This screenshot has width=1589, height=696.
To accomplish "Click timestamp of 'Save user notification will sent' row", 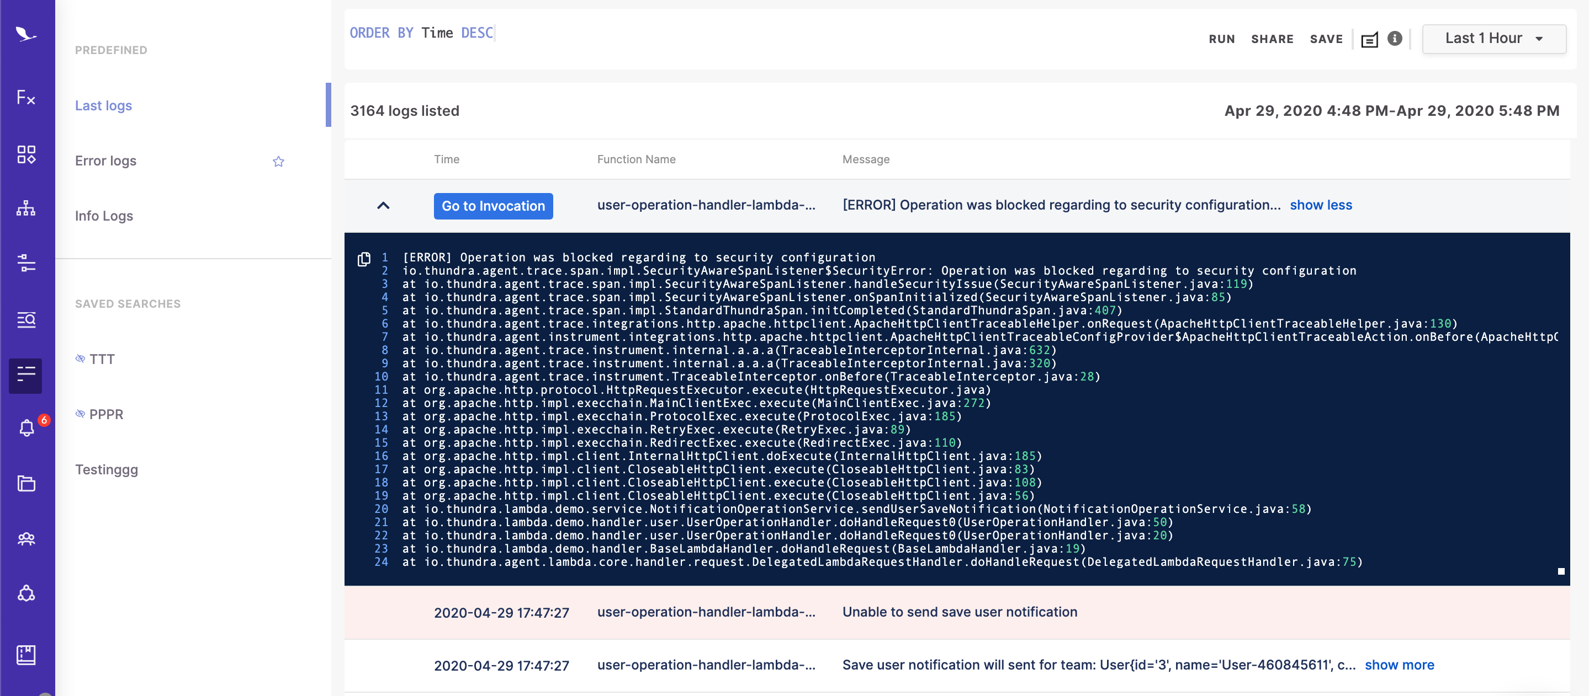I will [501, 665].
